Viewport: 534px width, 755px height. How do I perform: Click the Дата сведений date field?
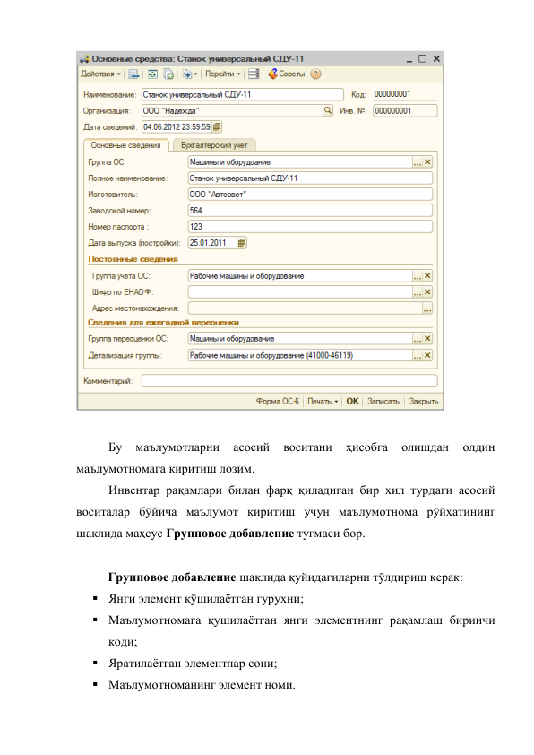pos(177,127)
